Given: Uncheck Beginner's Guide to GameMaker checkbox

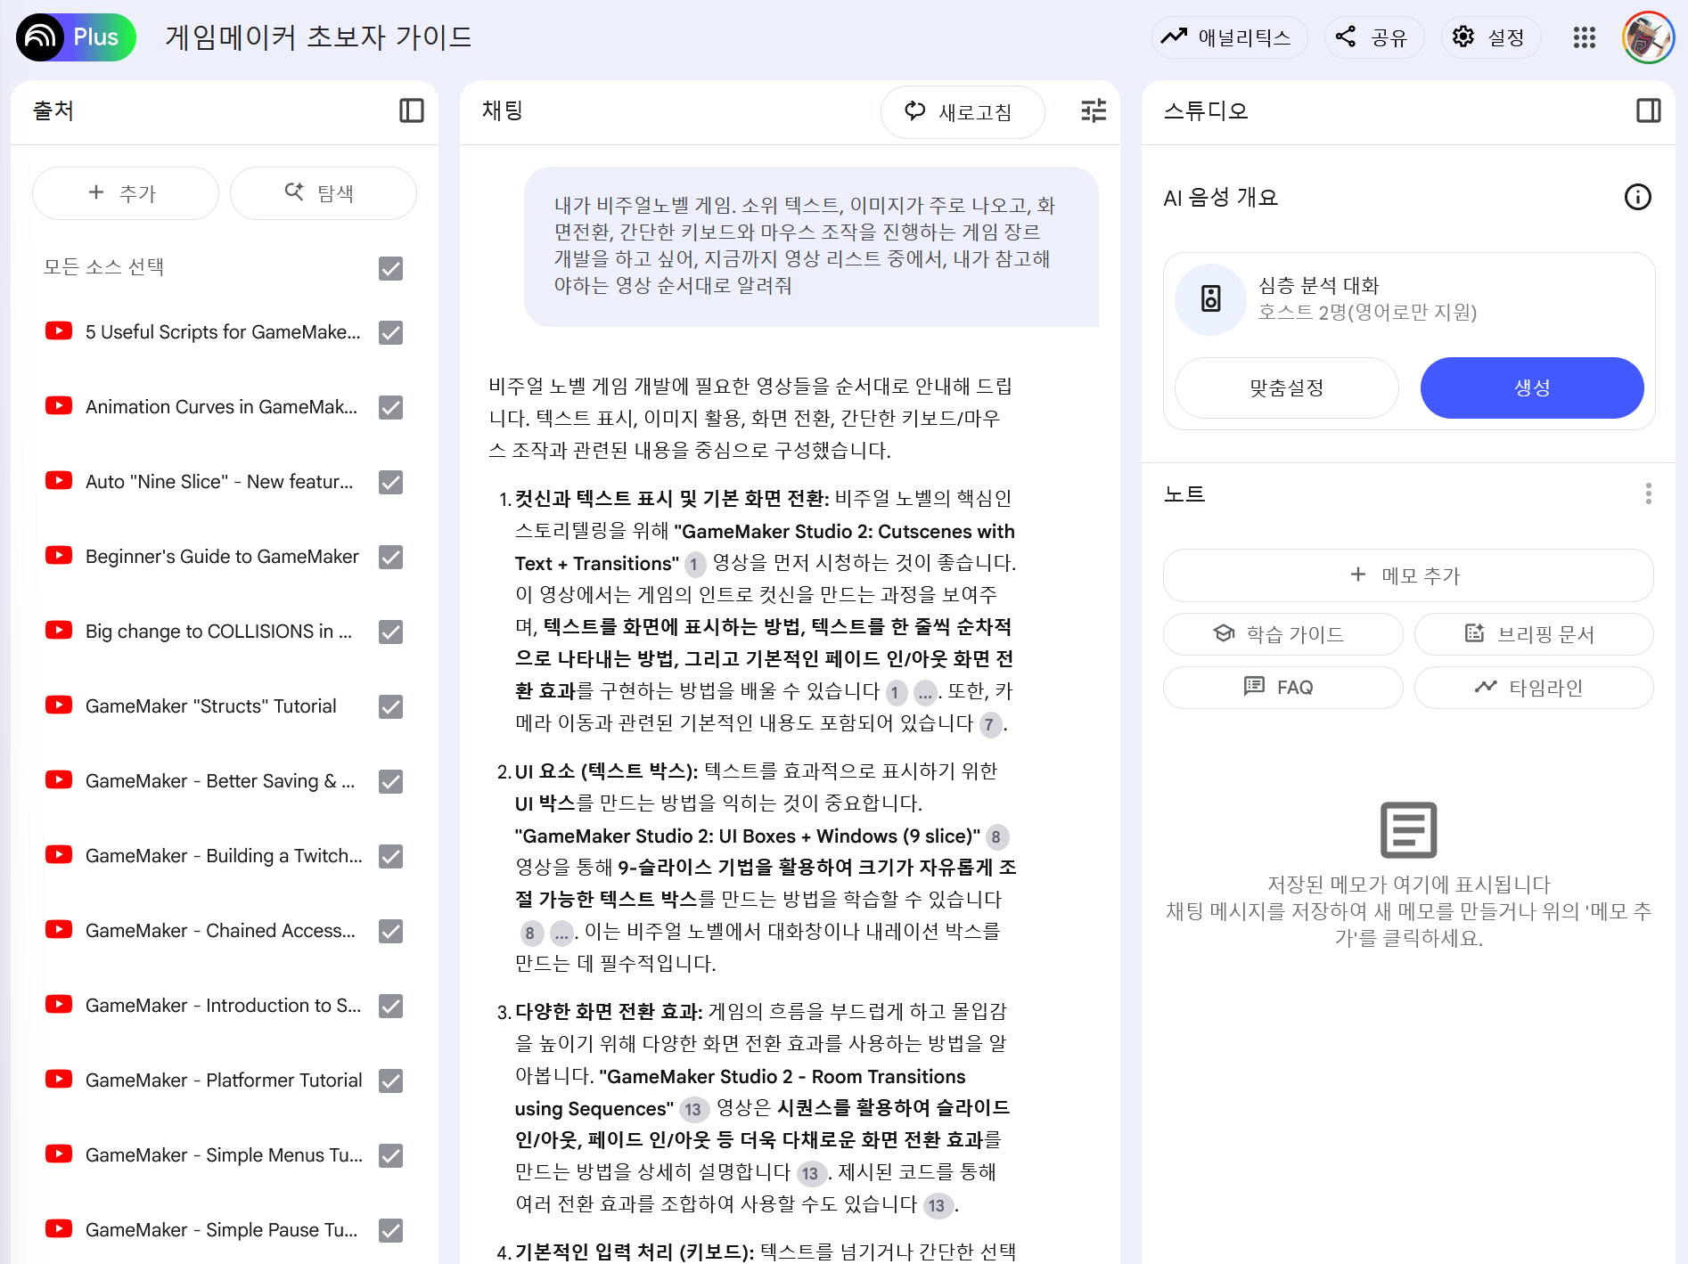Looking at the screenshot, I should tap(390, 557).
